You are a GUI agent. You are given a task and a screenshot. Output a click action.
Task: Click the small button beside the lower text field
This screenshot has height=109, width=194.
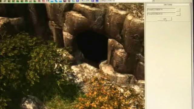tap(178, 14)
